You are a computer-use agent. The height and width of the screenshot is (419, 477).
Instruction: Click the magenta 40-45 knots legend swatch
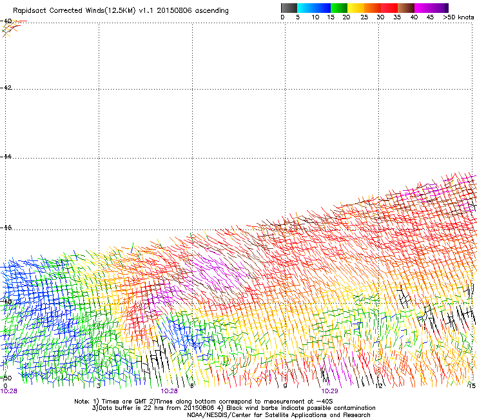[x=423, y=8]
